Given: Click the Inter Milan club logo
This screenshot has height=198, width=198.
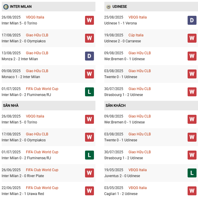Looking at the screenshot, I should 6,7.
